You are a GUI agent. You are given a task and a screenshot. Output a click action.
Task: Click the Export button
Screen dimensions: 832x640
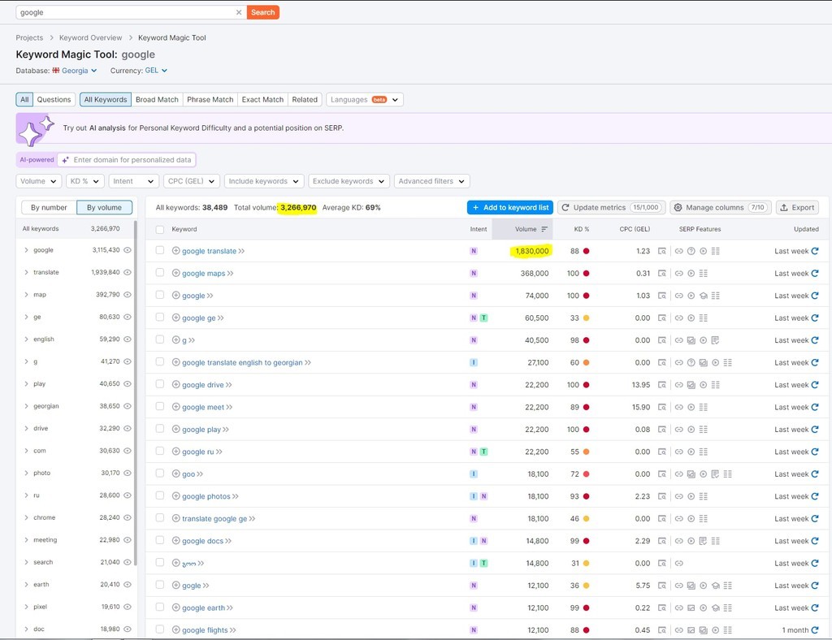pyautogui.click(x=798, y=207)
